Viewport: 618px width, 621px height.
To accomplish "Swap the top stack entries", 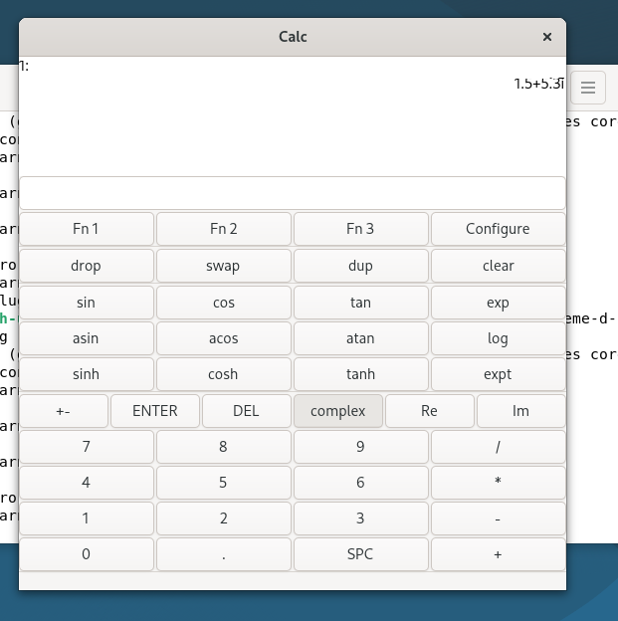I will tap(224, 266).
